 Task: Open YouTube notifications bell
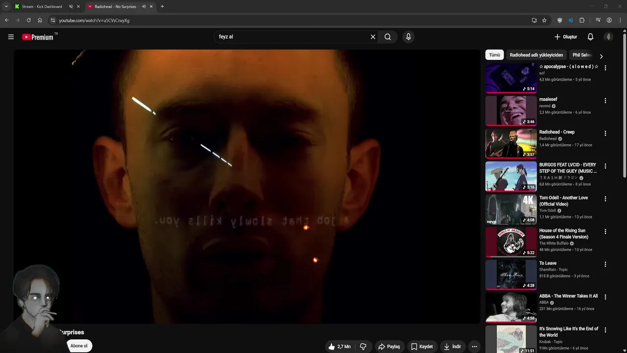590,37
